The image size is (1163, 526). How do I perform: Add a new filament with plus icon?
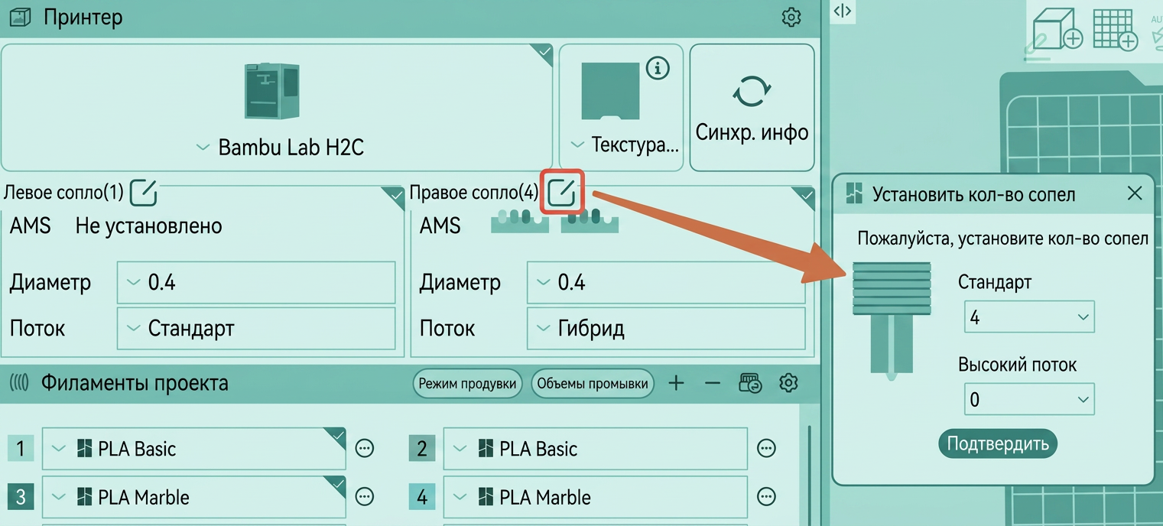coord(676,382)
